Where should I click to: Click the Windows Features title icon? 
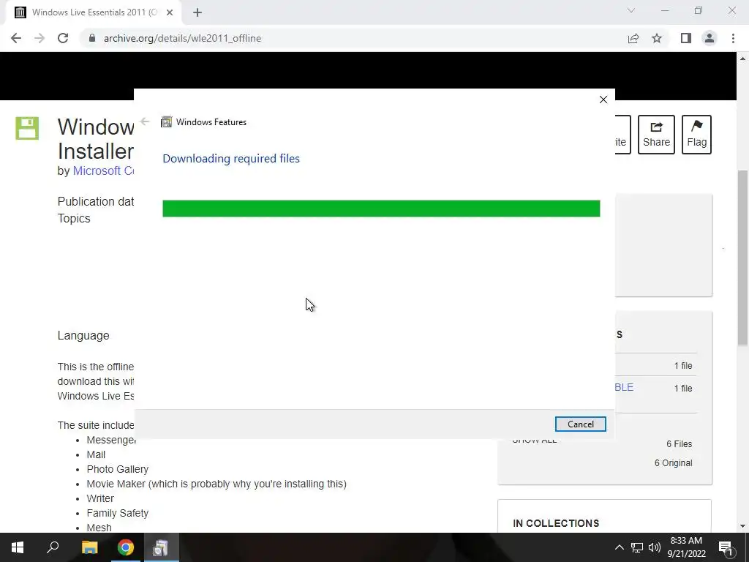[x=166, y=122]
